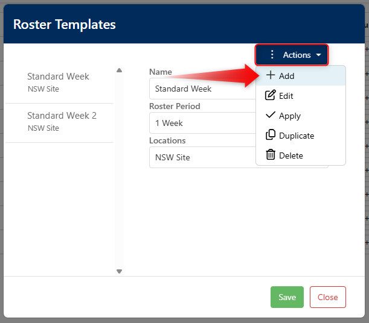Click the trash can Delete icon
The height and width of the screenshot is (323, 369).
click(271, 155)
